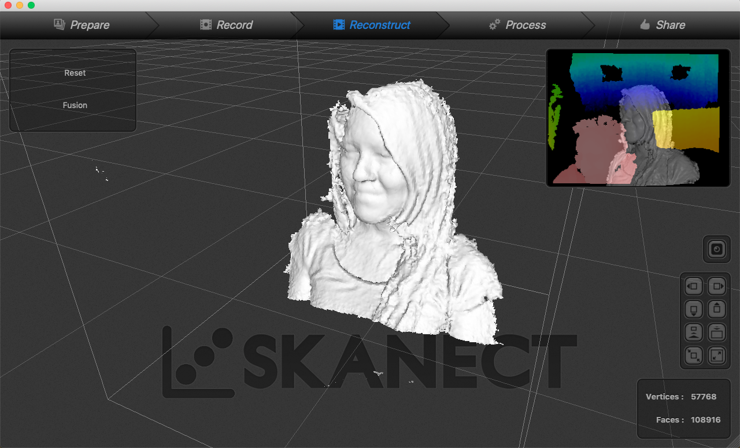This screenshot has height=448, width=740.
Task: Click the Share tab thumbs-up icon
Action: [645, 24]
